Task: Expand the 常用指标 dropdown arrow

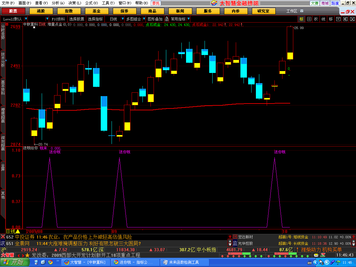Action: click(189, 19)
